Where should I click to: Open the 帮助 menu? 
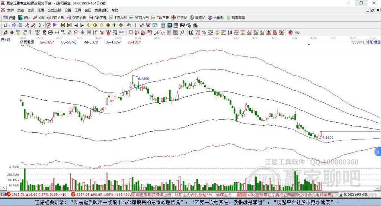point(115,10)
